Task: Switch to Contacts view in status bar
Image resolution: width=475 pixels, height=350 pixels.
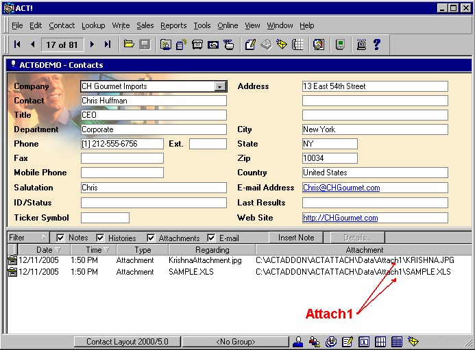Action: tap(298, 342)
